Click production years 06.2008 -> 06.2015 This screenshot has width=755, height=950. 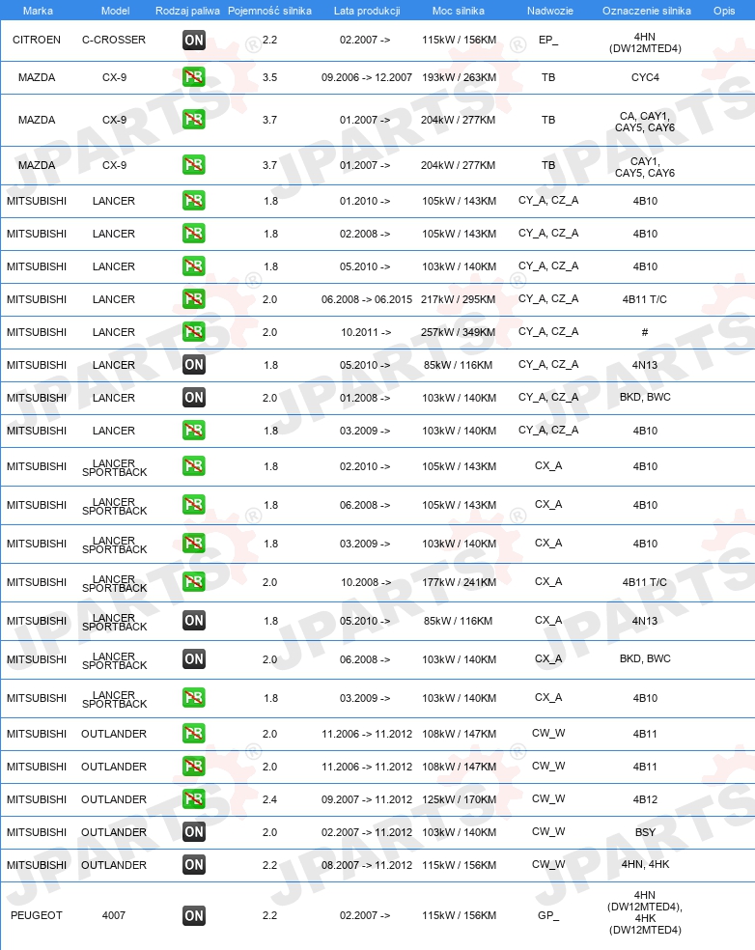367,299
